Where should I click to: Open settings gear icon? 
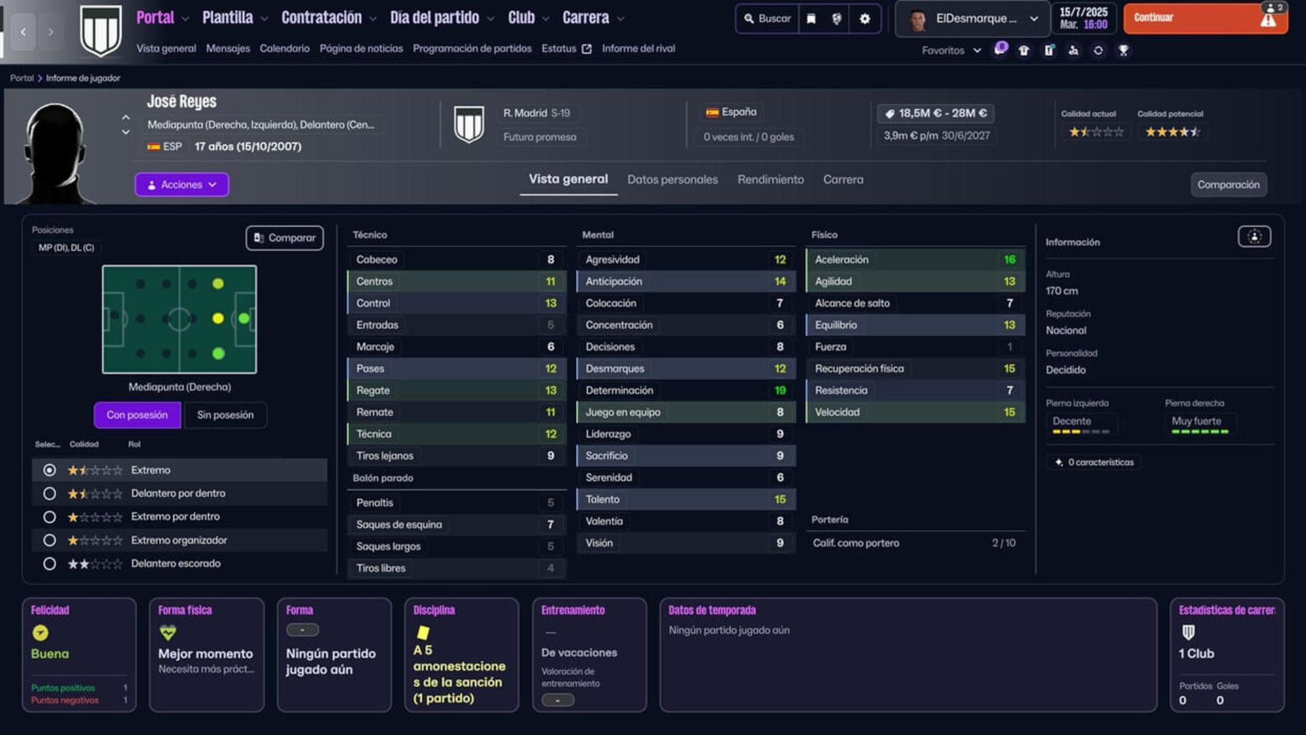[865, 18]
